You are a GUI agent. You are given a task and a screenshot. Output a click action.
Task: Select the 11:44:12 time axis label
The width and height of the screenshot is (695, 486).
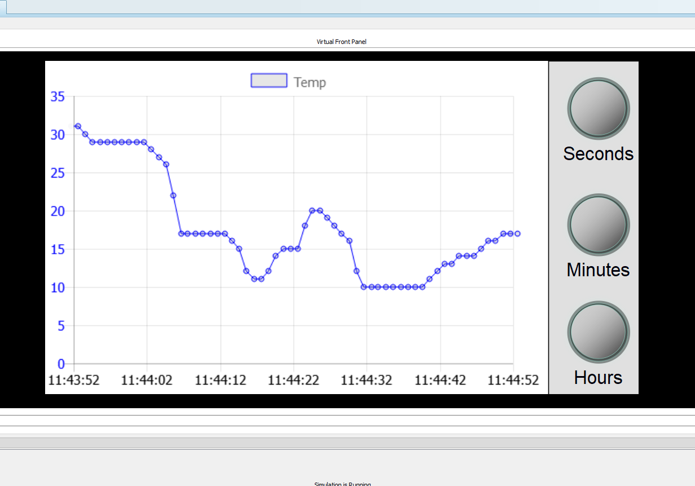pyautogui.click(x=220, y=380)
